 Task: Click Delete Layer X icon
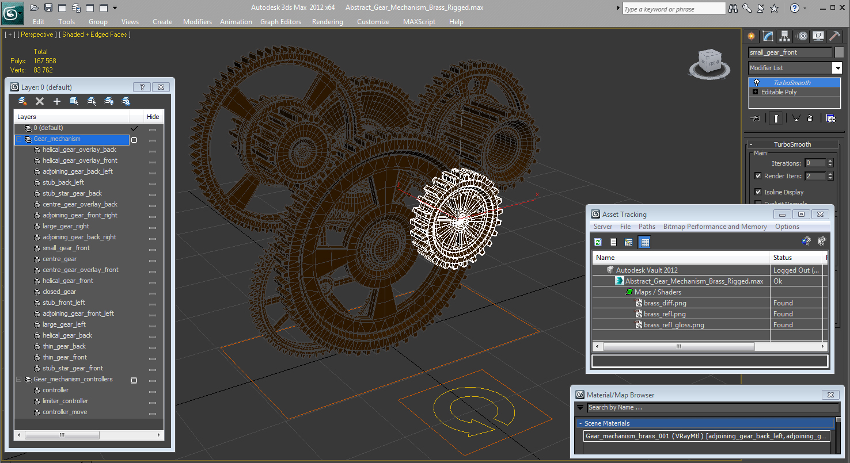tap(40, 101)
